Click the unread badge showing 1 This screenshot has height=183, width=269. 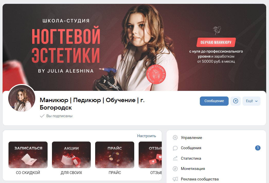pos(258,148)
